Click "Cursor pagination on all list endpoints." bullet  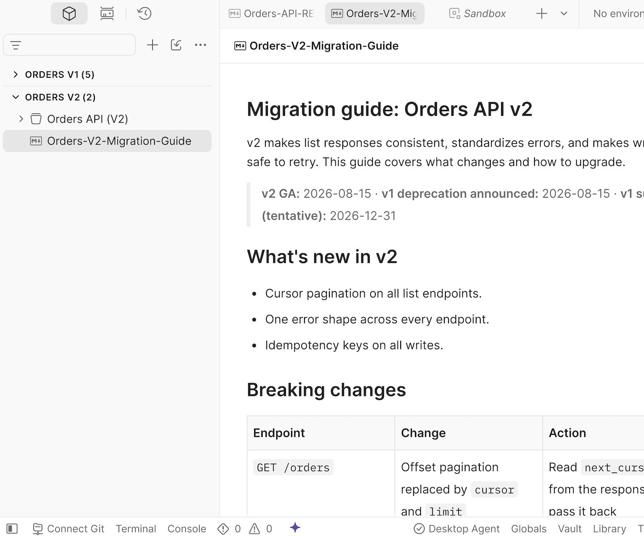(x=374, y=293)
